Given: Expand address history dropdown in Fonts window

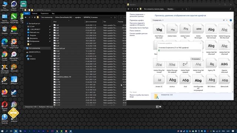Looking at the screenshot, I should pyautogui.click(x=183, y=9).
